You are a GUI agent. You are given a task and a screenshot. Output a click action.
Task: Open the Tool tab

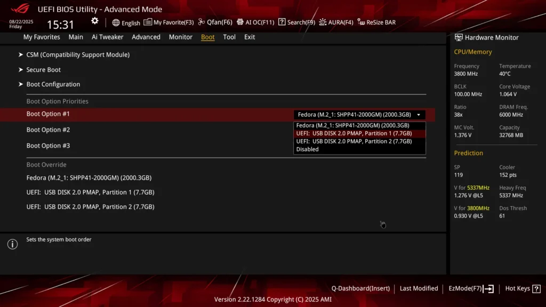[x=229, y=37]
